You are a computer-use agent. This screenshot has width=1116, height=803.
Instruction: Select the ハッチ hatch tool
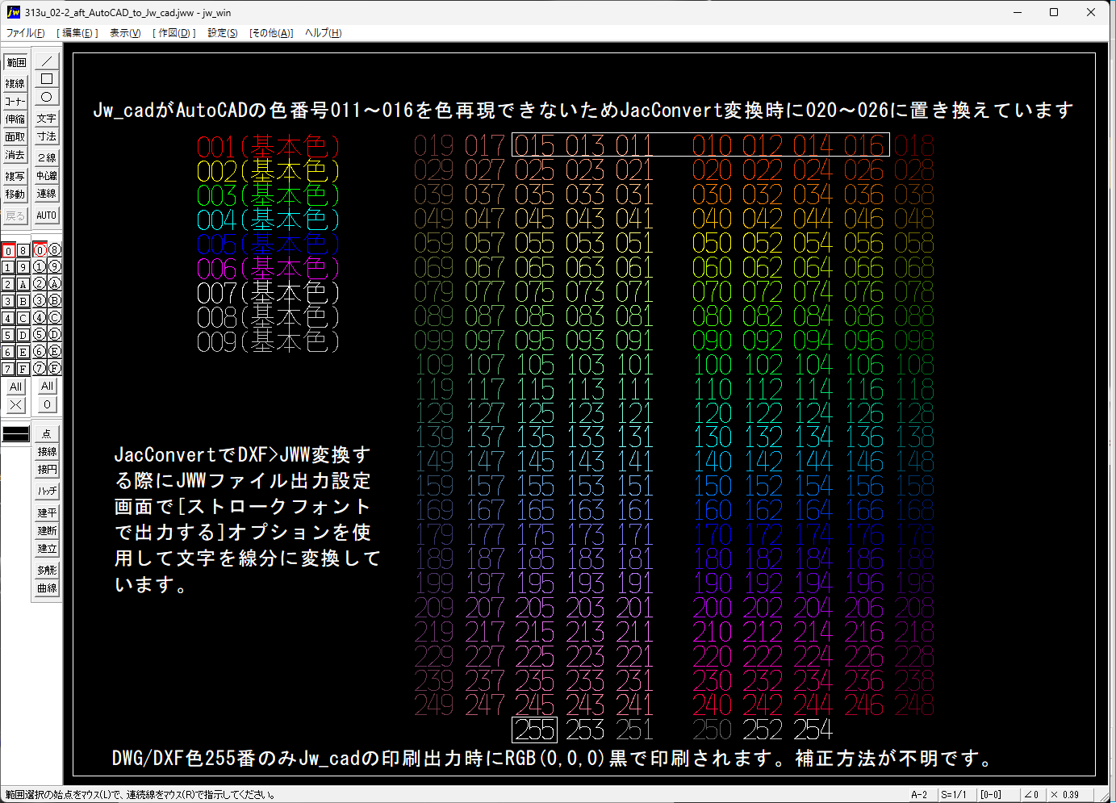[47, 491]
